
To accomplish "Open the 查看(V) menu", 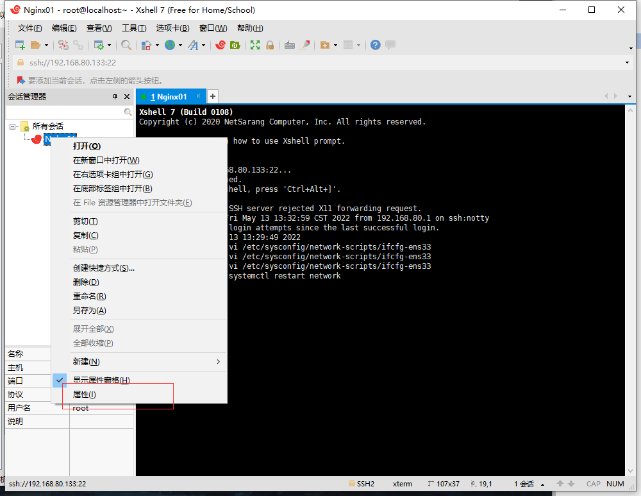I will 99,28.
